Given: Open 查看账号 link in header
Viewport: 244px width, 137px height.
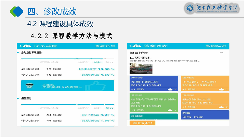Looking at the screenshot, I should point(105,46).
